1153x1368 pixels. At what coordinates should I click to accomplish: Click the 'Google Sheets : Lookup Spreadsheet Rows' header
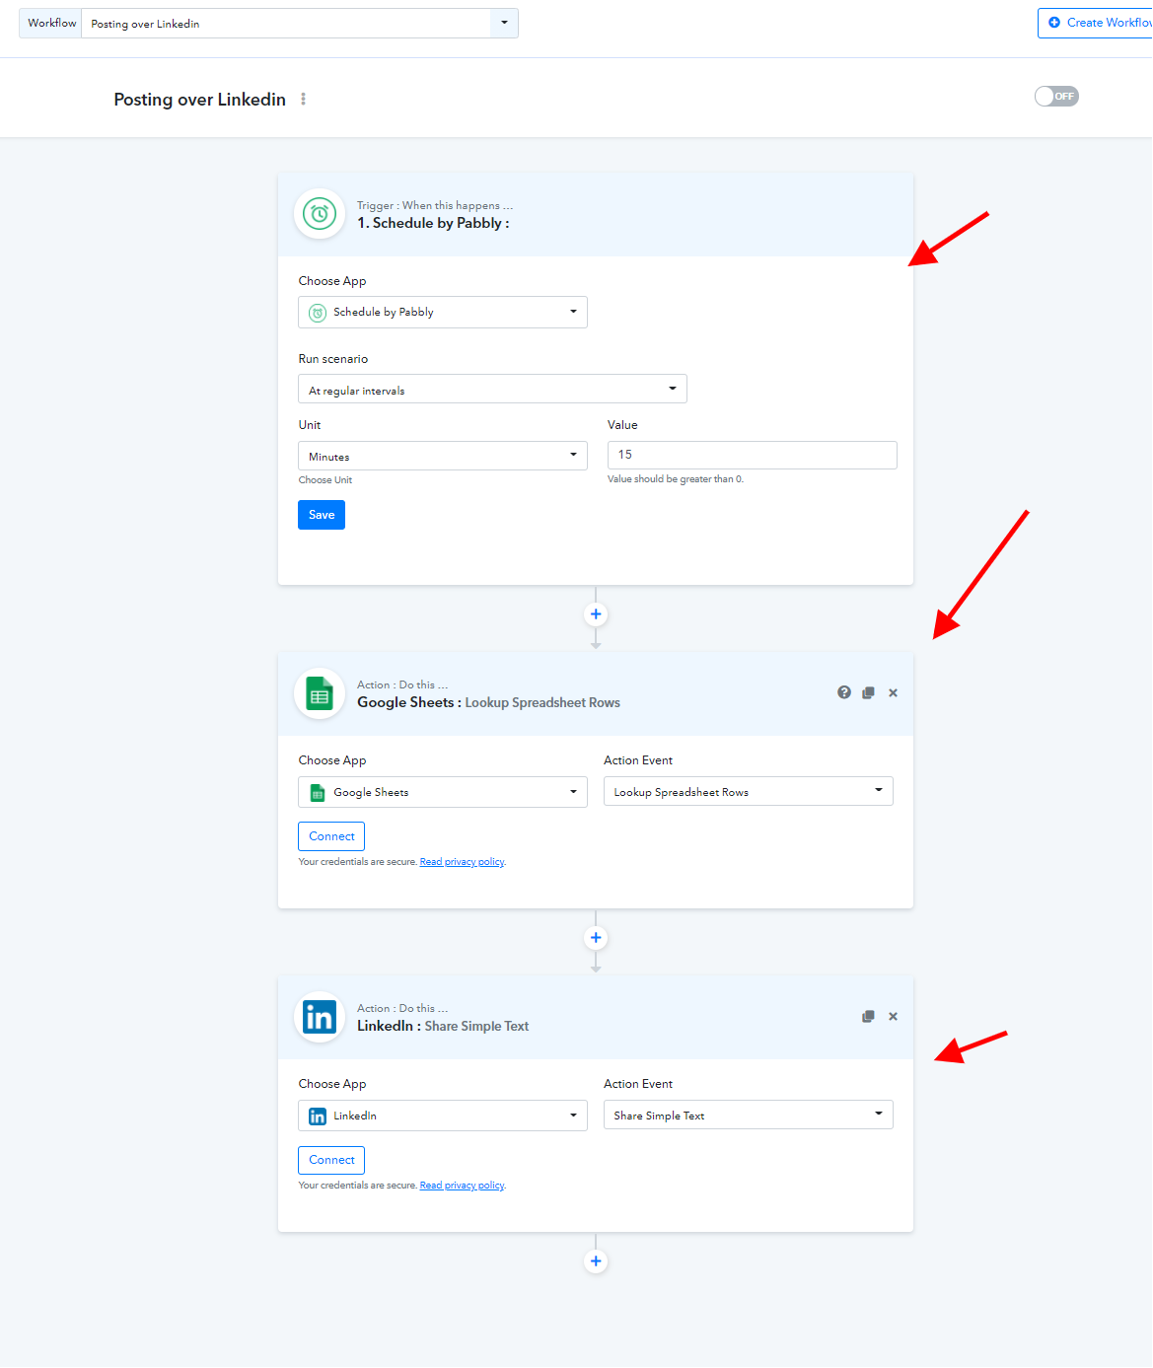[488, 702]
